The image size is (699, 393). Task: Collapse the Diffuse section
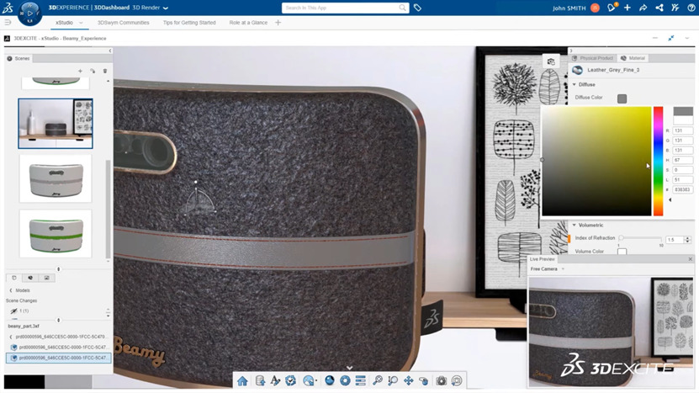[x=575, y=84]
